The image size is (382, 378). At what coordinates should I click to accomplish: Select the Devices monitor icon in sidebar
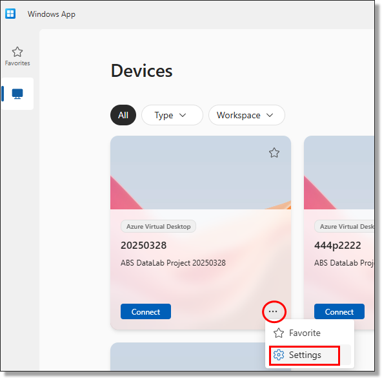[17, 94]
